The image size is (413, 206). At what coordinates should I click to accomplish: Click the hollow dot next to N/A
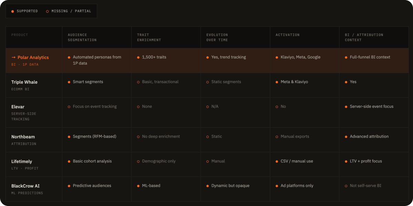point(208,107)
